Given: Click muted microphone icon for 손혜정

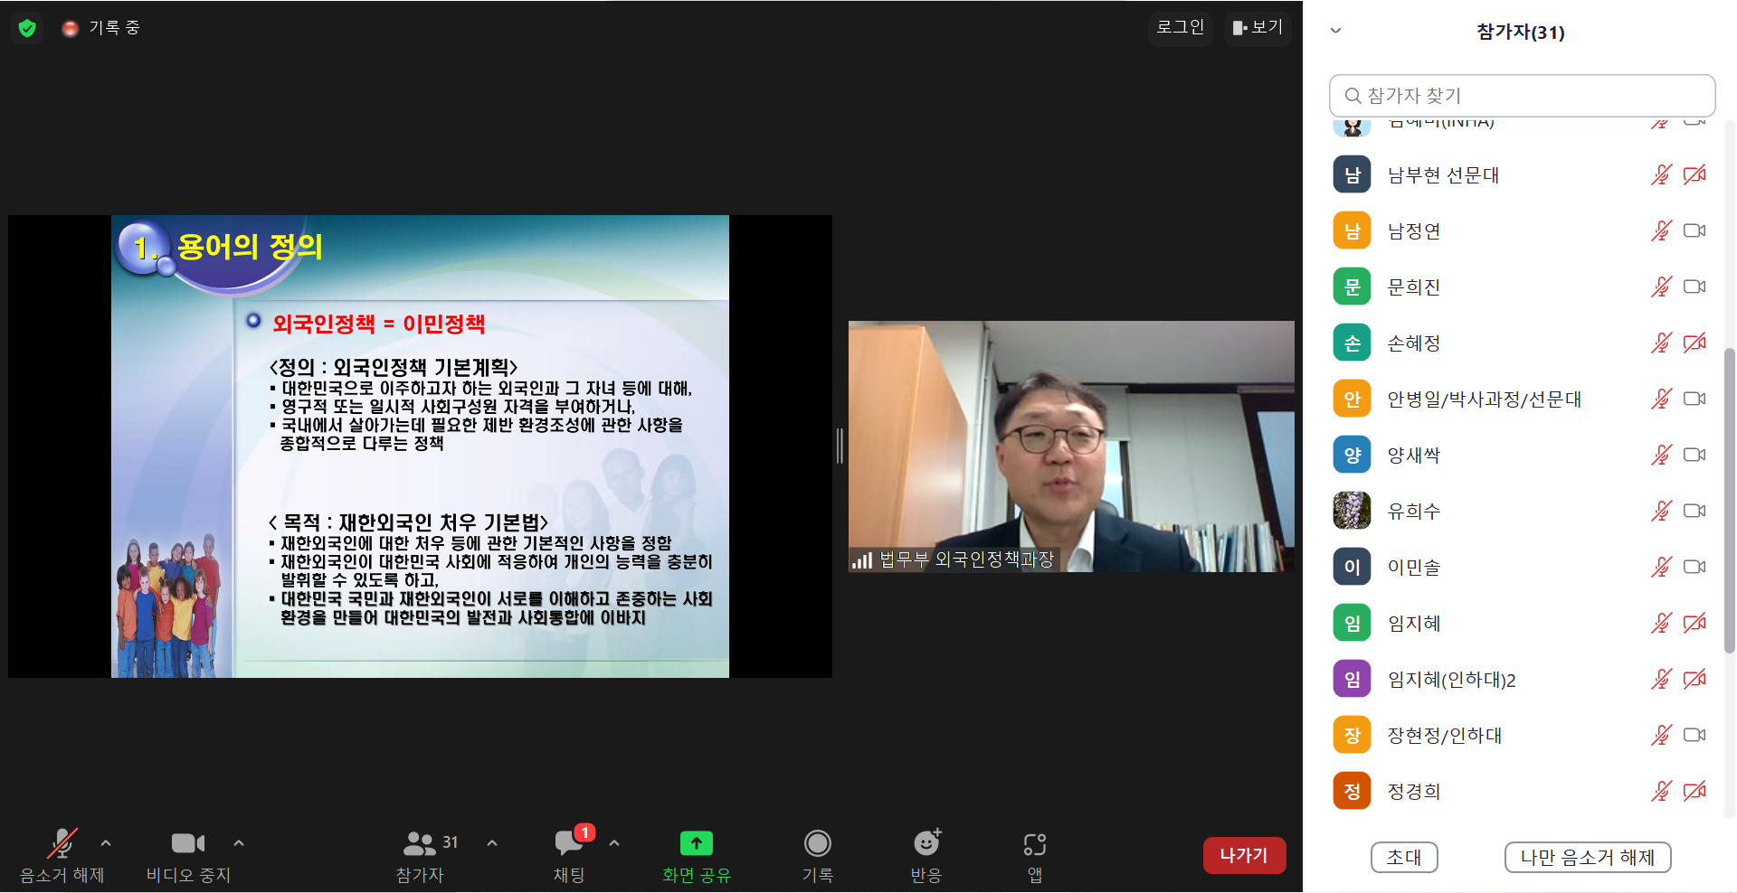Looking at the screenshot, I should (x=1661, y=343).
